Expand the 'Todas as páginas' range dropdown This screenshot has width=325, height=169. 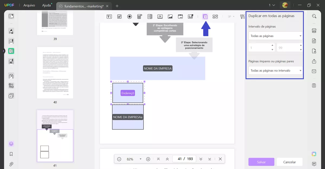275,36
